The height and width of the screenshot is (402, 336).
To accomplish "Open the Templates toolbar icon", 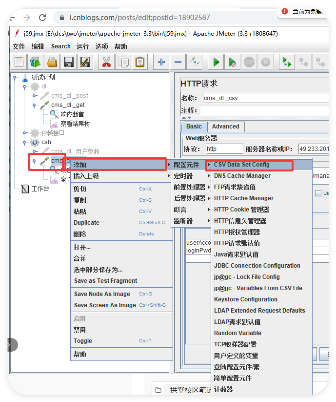I will click(x=35, y=62).
